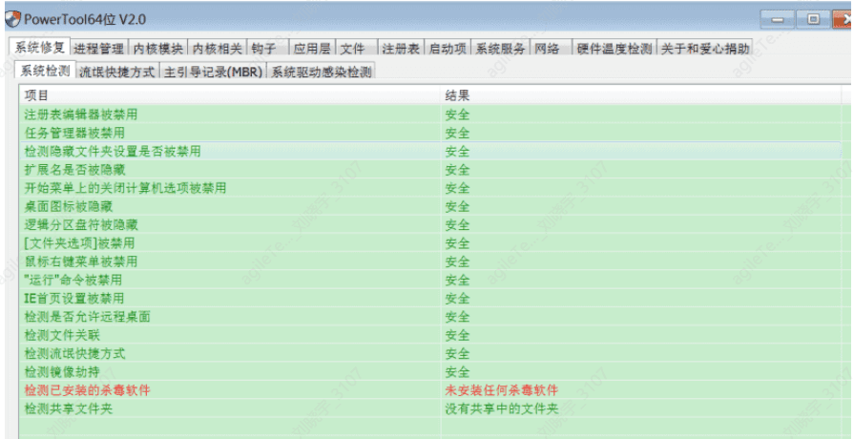854x439 pixels.
Task: Open the 硬件温度检测 tab
Action: (x=615, y=49)
